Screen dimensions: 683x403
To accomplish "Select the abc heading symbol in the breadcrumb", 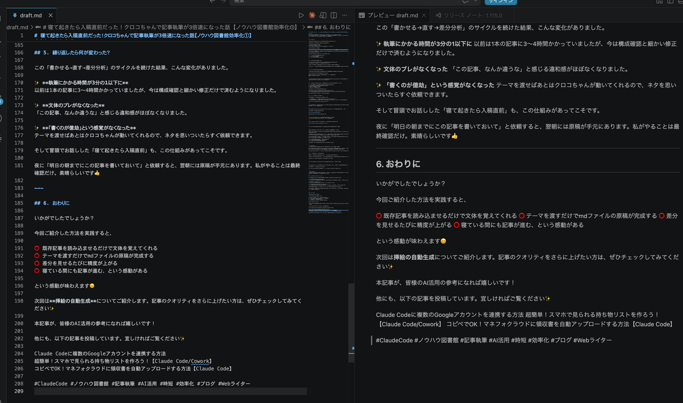I will [x=310, y=27].
